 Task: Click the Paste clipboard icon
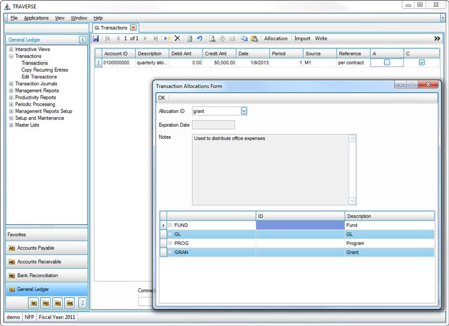coord(254,39)
